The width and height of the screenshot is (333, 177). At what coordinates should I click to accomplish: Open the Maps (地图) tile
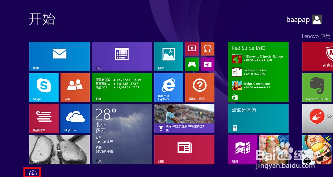(243, 150)
